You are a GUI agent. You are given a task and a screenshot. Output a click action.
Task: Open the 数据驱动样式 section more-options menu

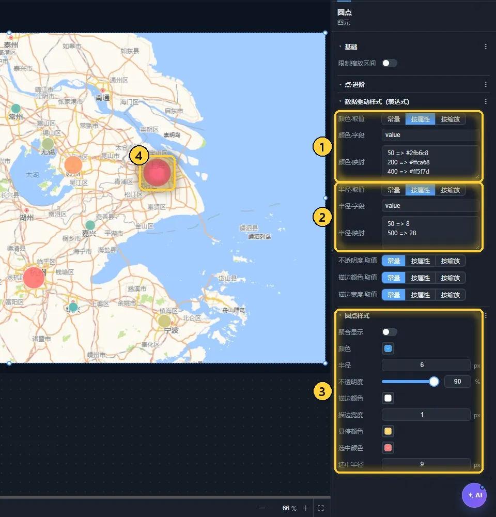[486, 101]
